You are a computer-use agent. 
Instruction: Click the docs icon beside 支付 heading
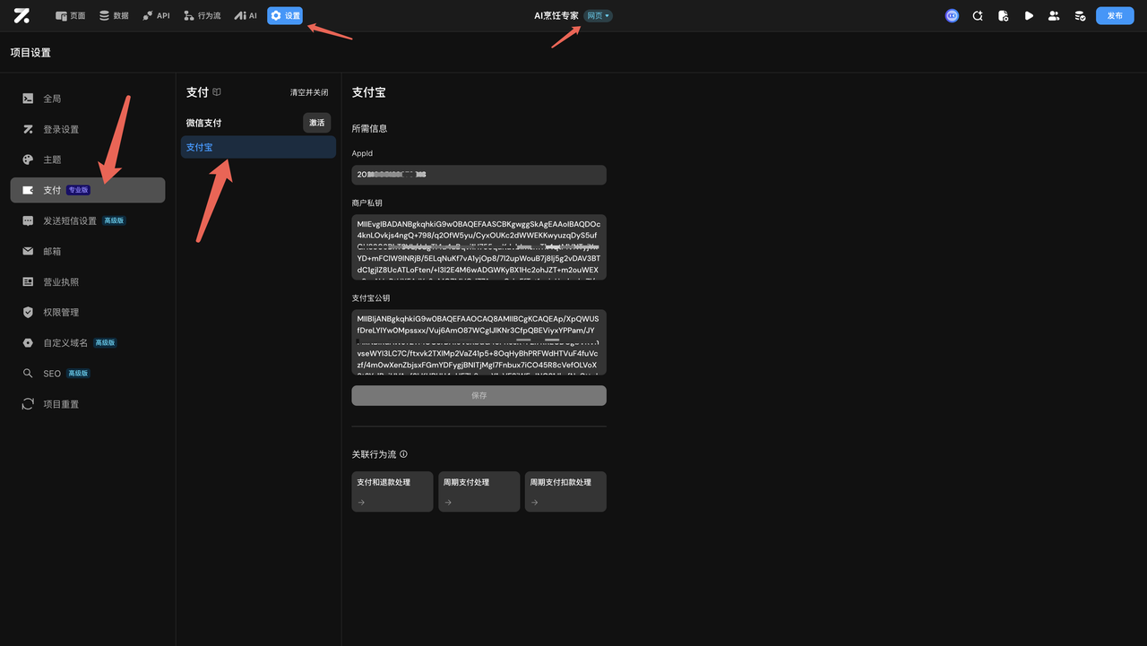(217, 92)
